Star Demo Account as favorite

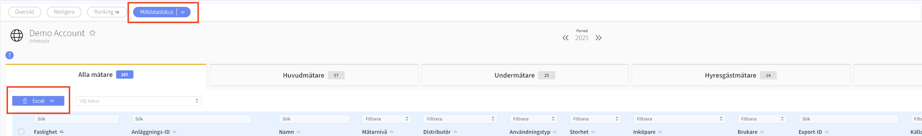(x=92, y=33)
